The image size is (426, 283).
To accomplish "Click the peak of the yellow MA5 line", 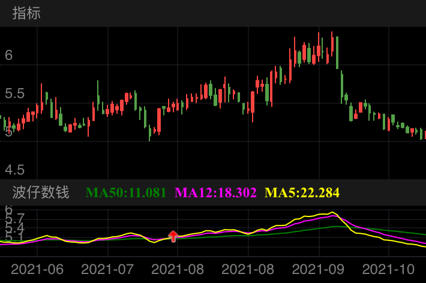I will [x=333, y=212].
